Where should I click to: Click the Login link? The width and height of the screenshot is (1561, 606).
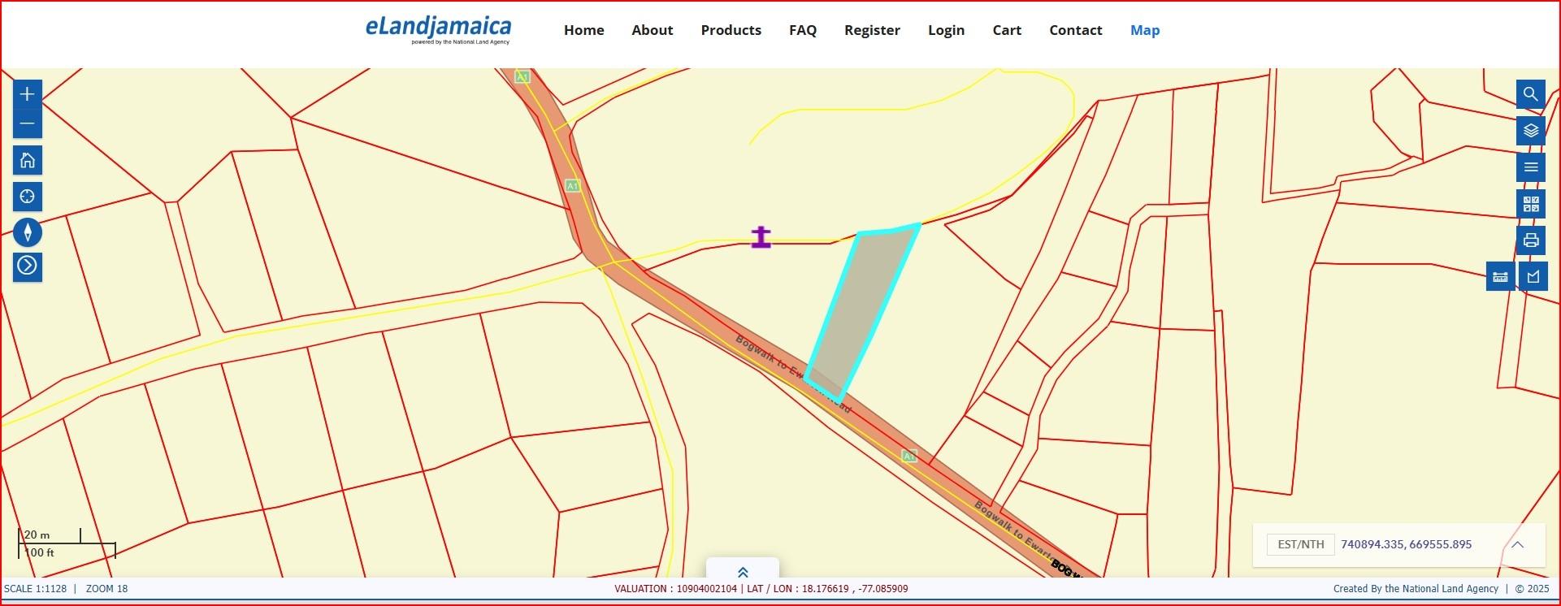click(x=946, y=30)
